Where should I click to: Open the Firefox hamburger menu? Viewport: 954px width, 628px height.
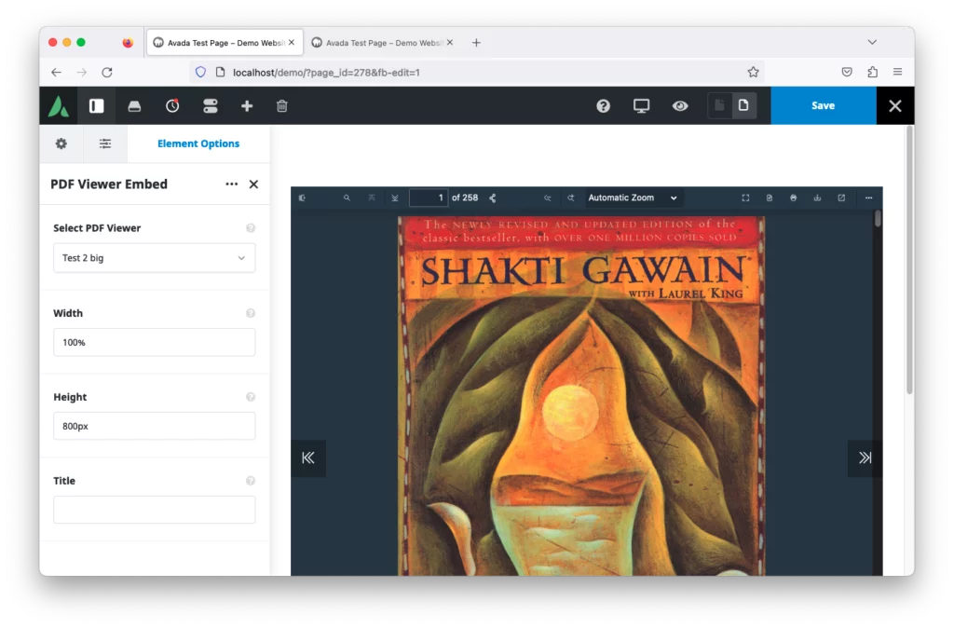coord(897,72)
